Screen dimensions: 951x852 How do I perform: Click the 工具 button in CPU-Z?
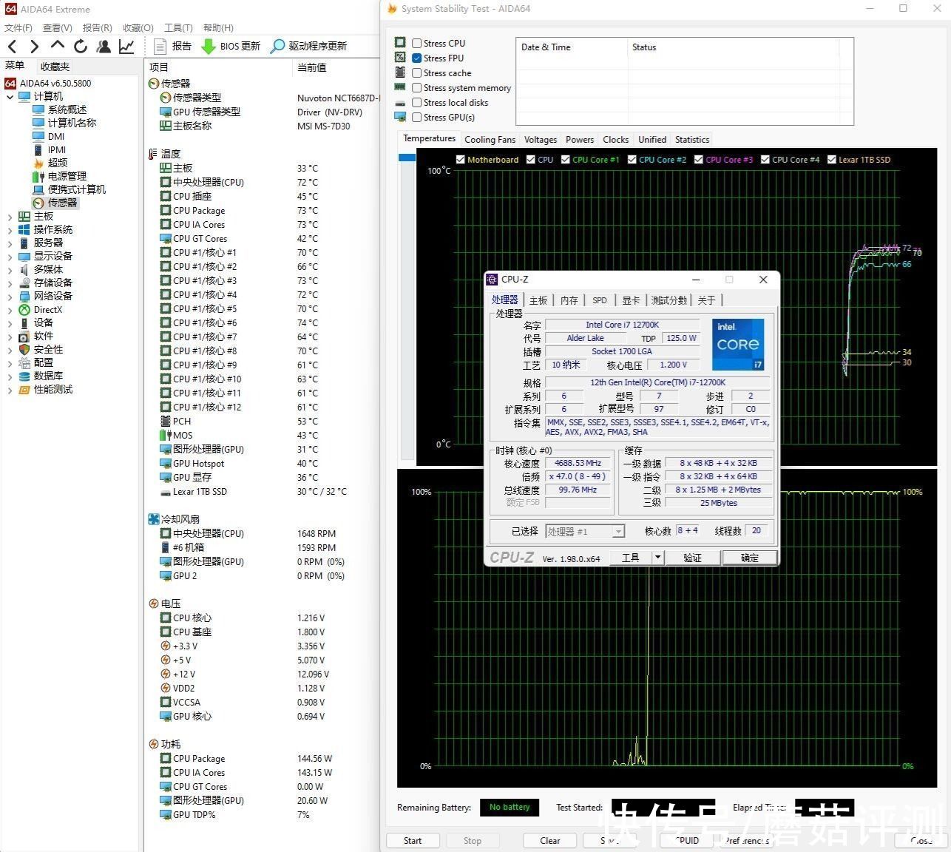631,558
